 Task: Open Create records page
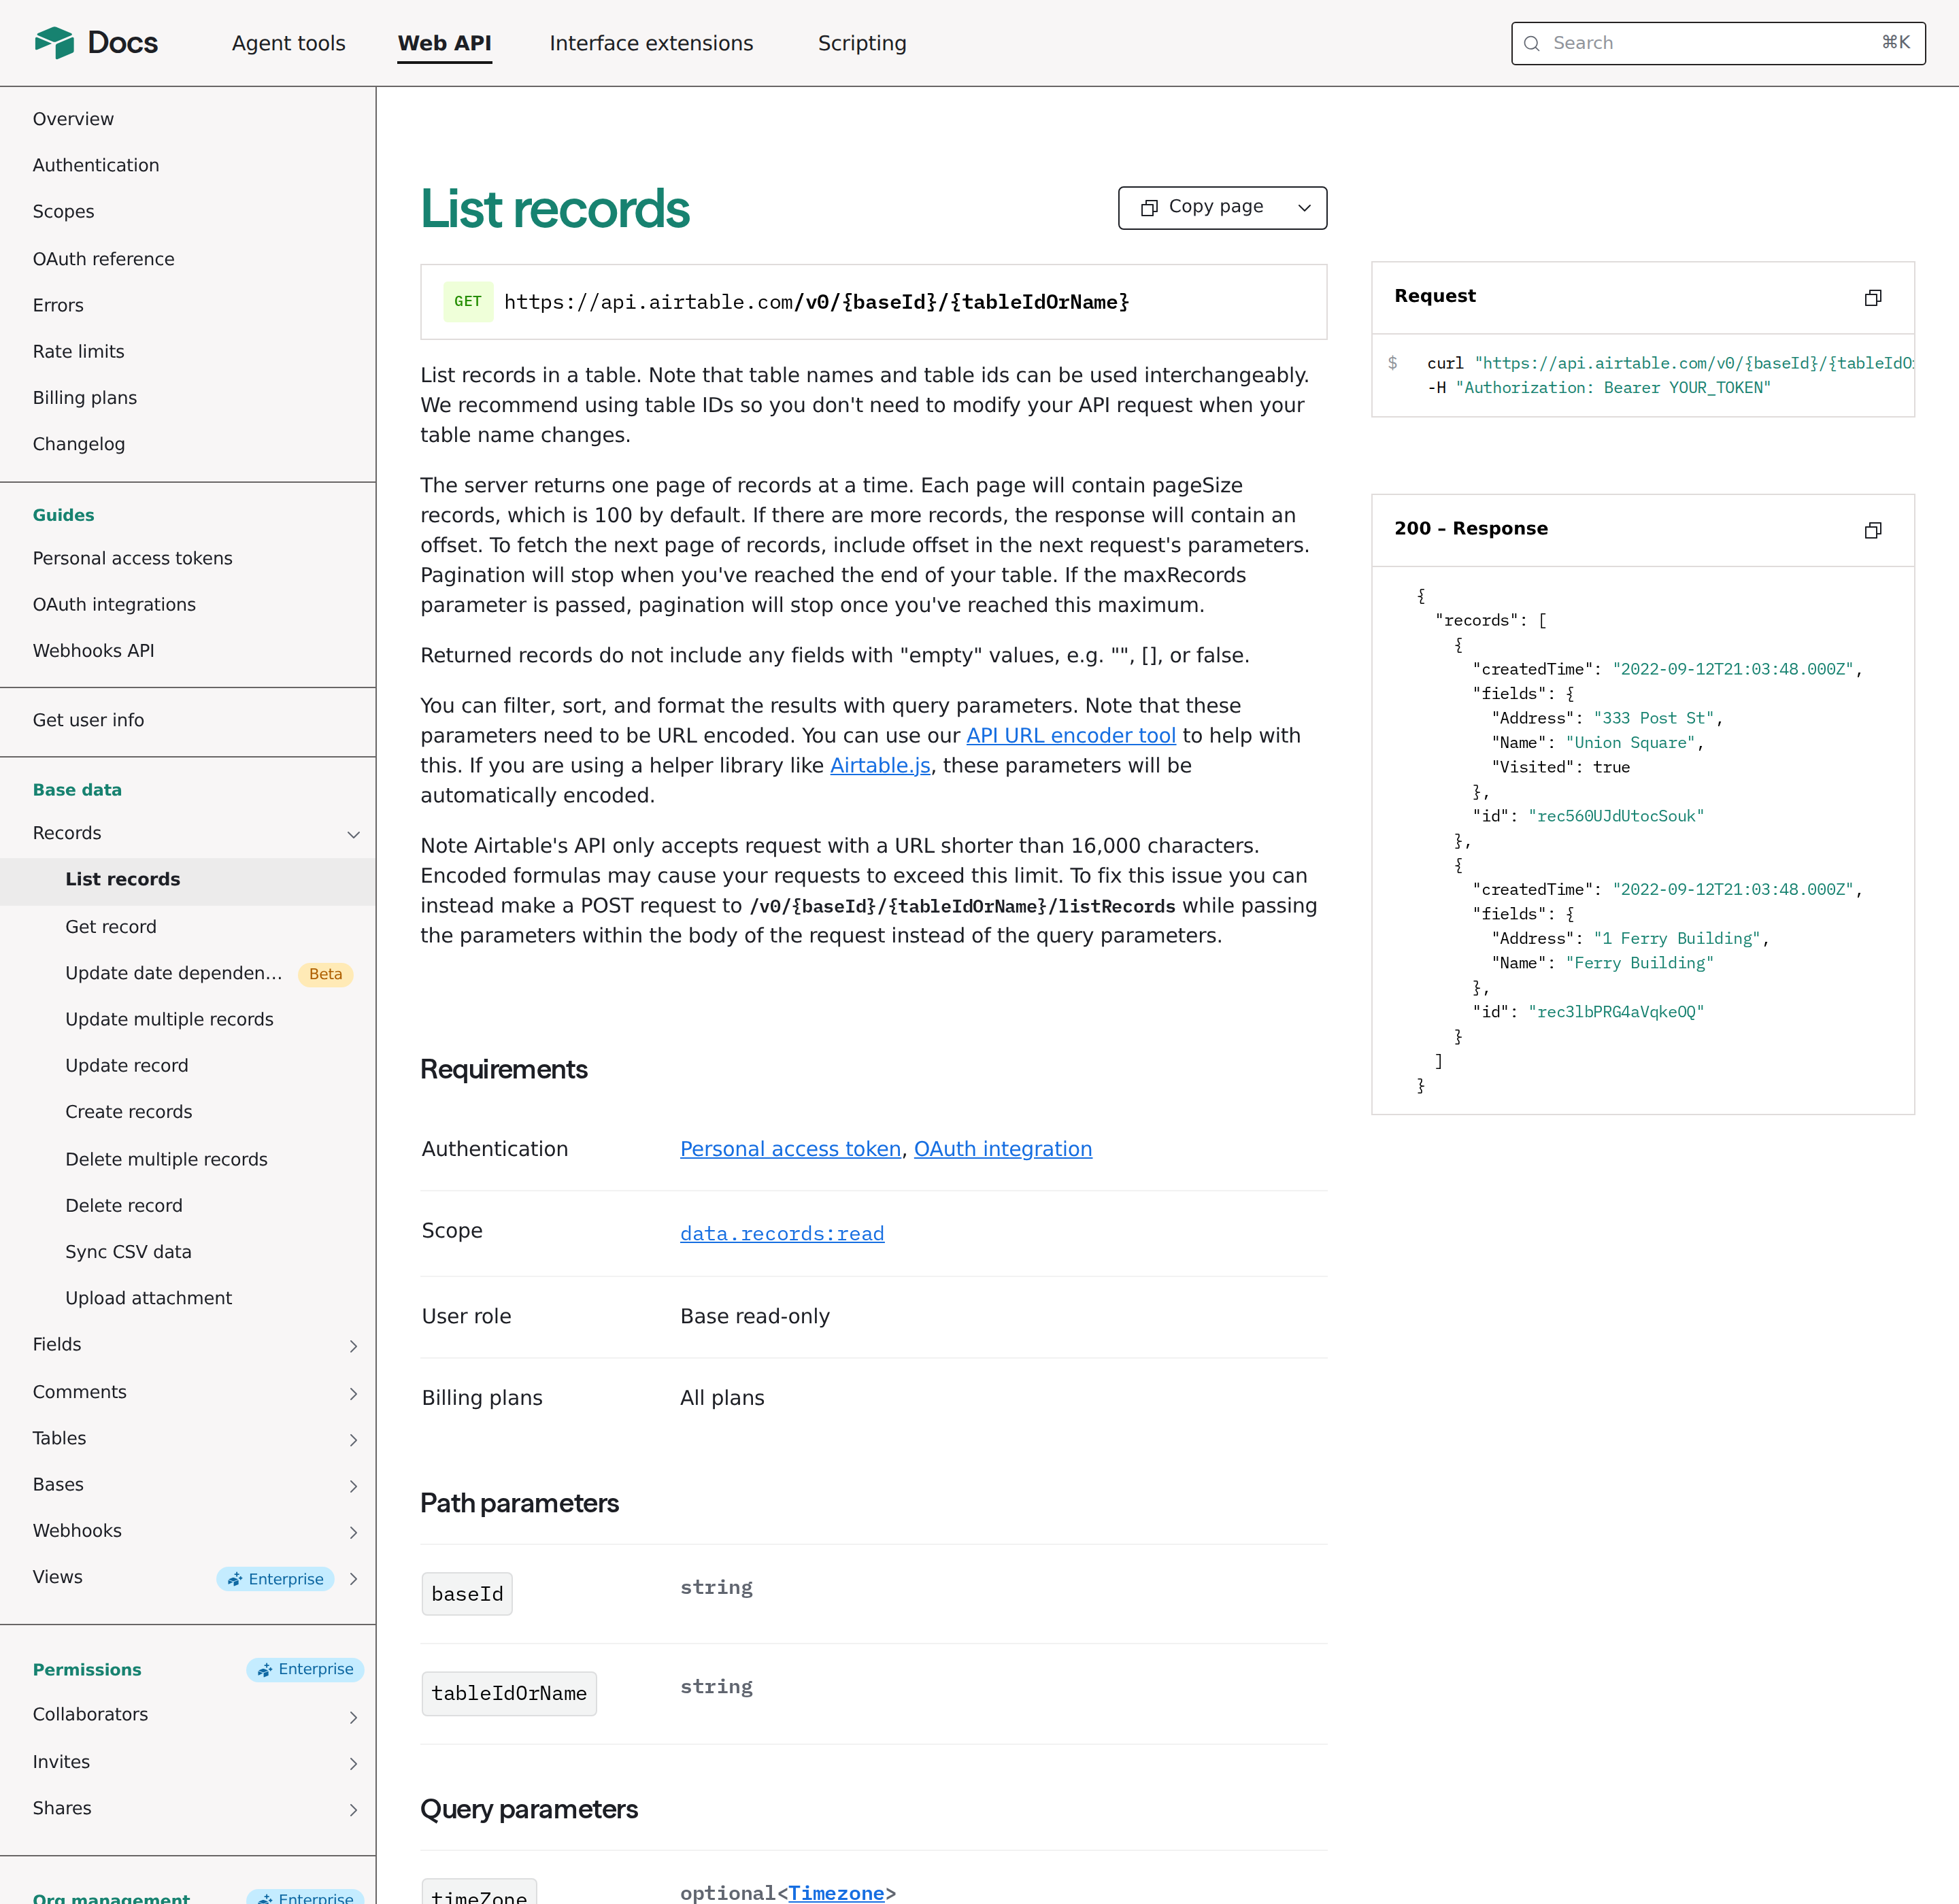[128, 1112]
